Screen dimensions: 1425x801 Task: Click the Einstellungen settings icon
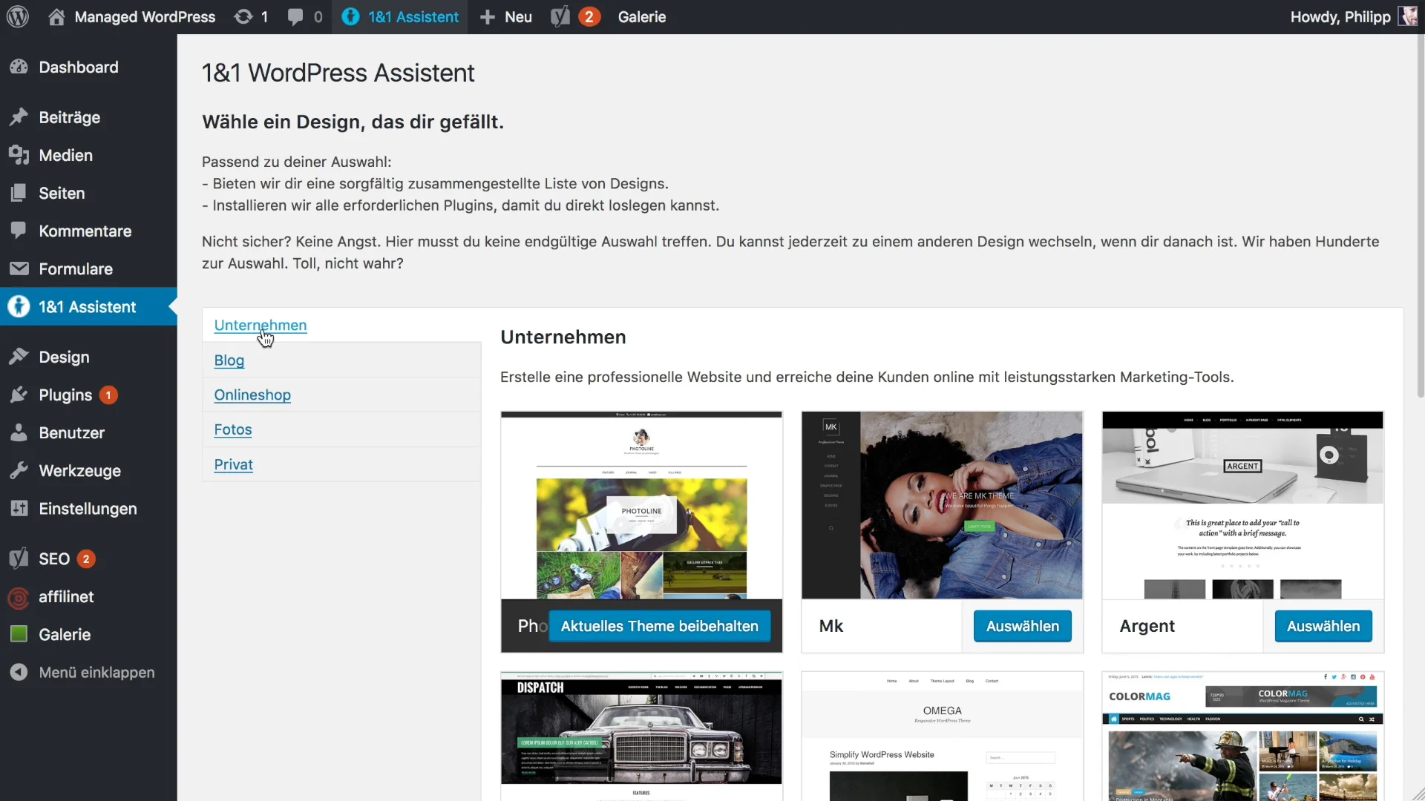[x=19, y=508]
